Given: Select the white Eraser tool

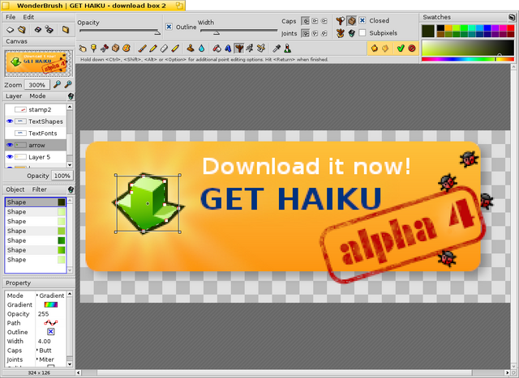Looking at the screenshot, I should coord(164,49).
